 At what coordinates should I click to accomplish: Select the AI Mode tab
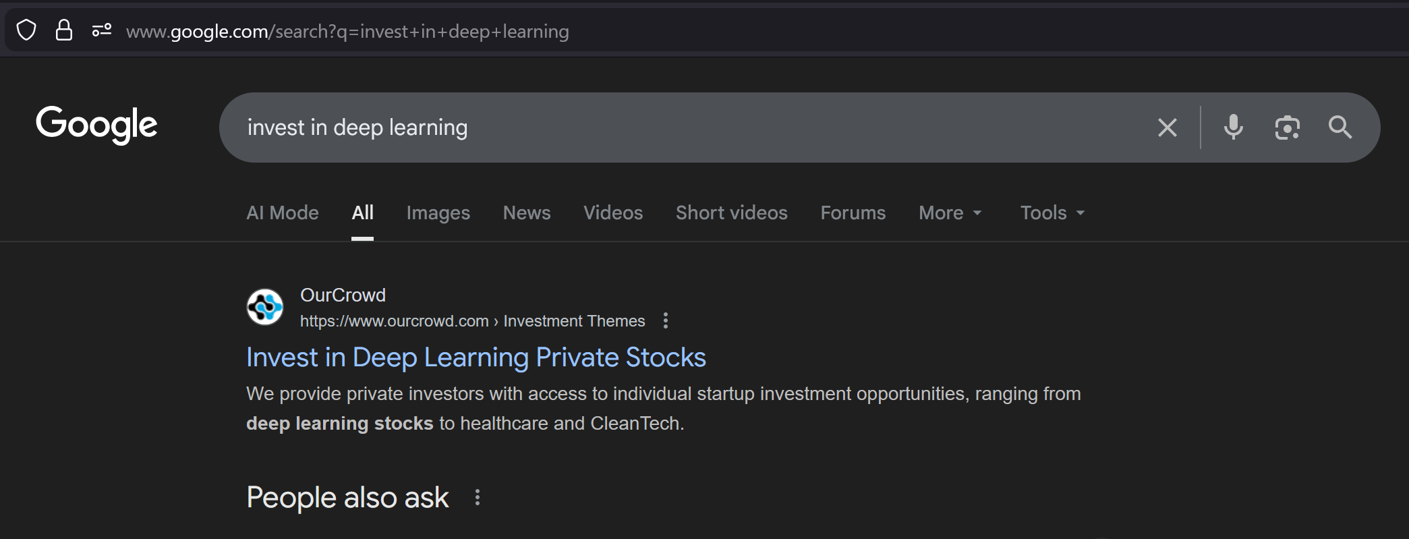(x=282, y=212)
